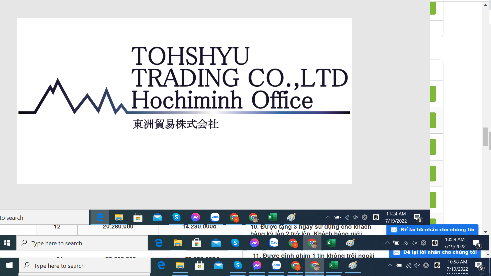The height and width of the screenshot is (276, 491).
Task: Click the Start button in the 10:58 AM taskbar
Action: click(x=9, y=266)
